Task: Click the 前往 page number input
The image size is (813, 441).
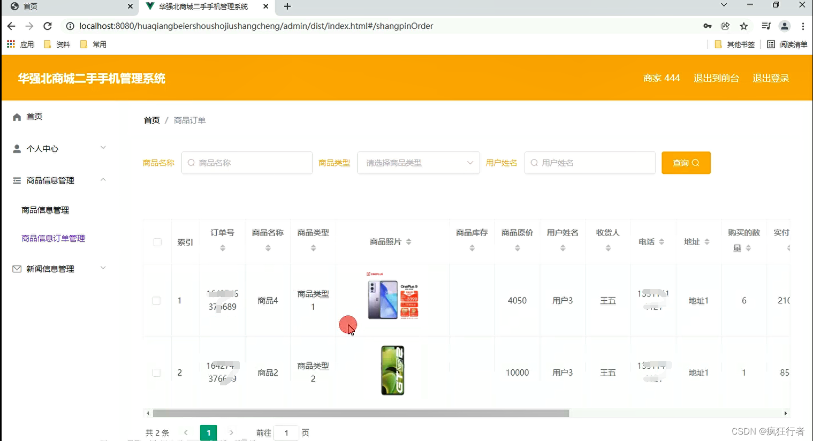Action: [x=286, y=433]
